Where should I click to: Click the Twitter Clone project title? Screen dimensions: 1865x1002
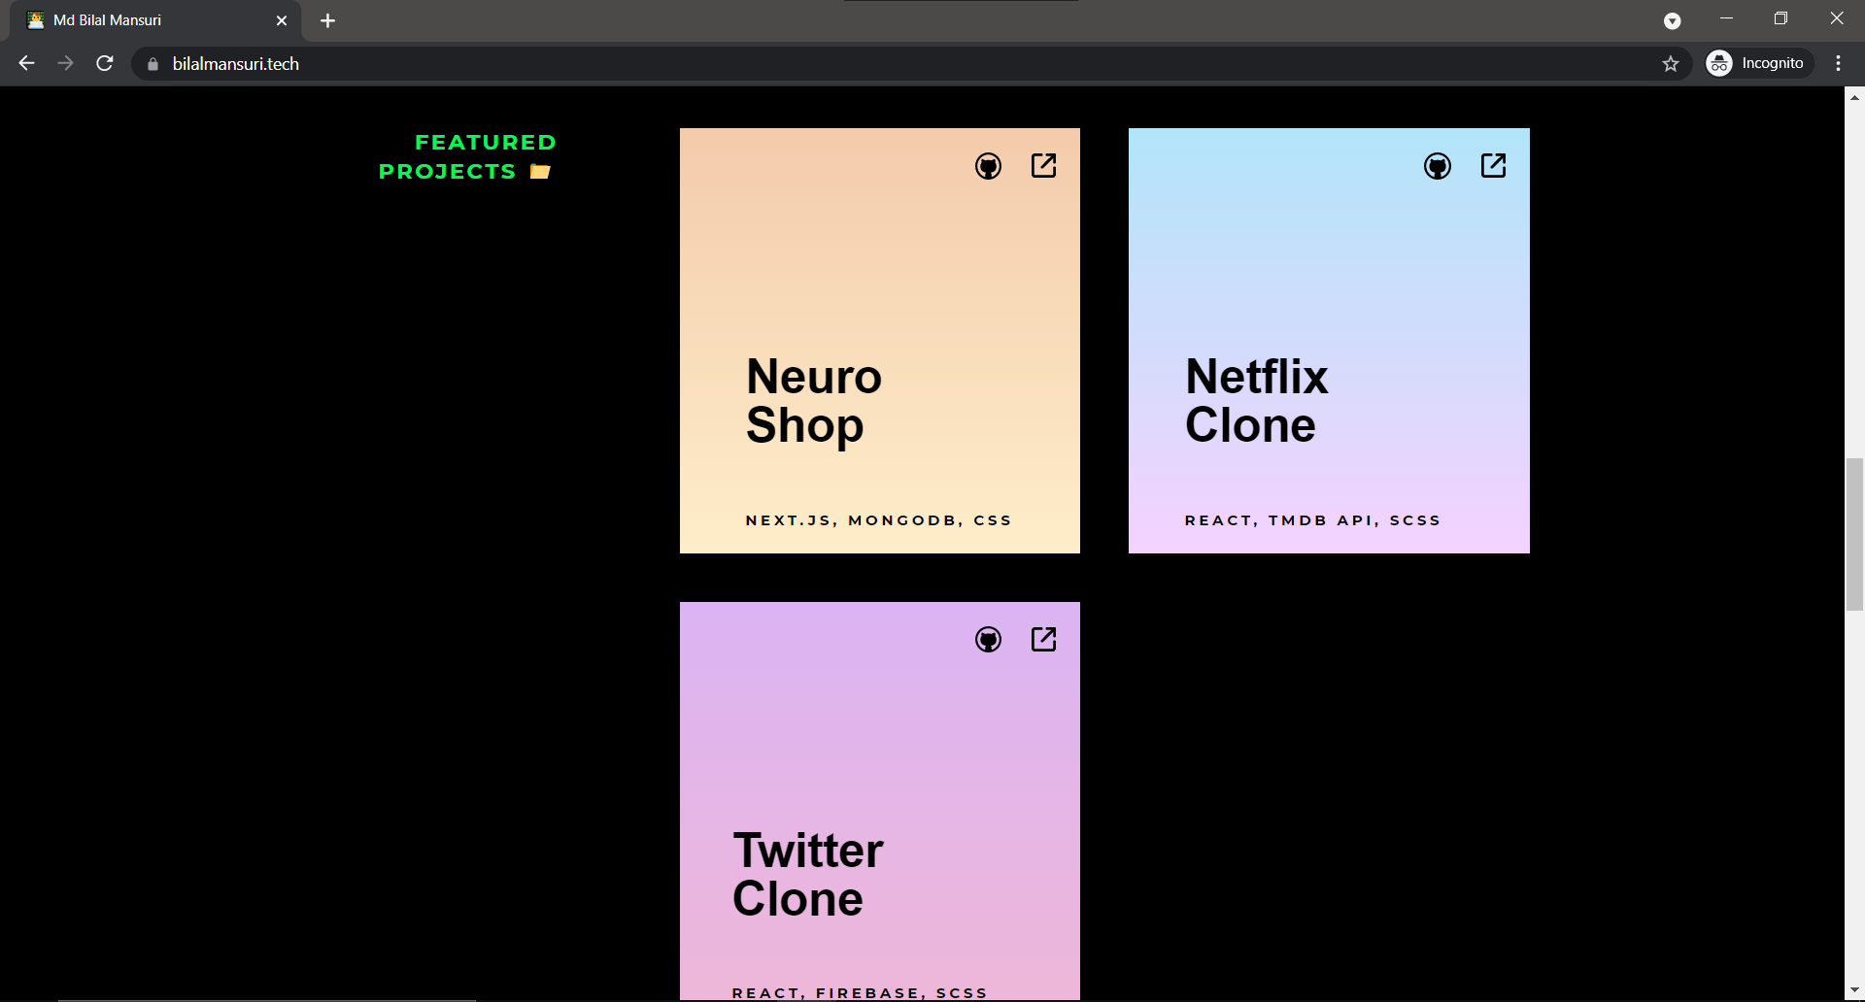(x=808, y=875)
